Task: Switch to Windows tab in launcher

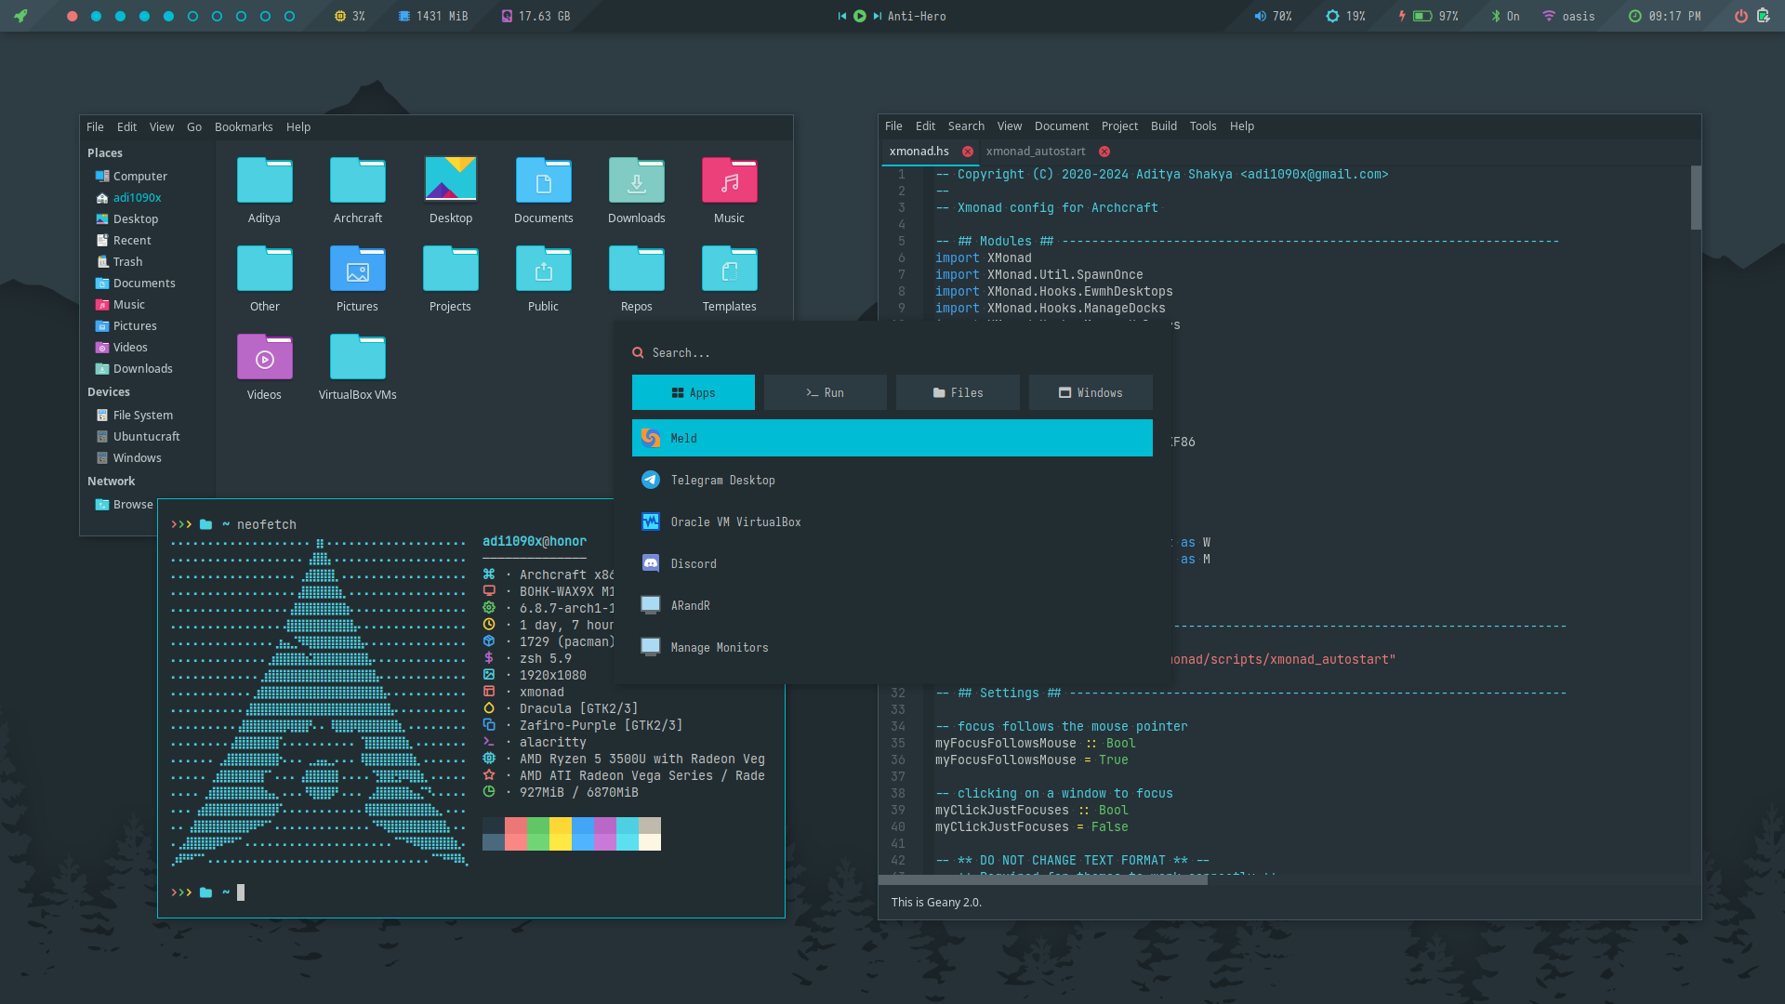Action: tap(1090, 393)
